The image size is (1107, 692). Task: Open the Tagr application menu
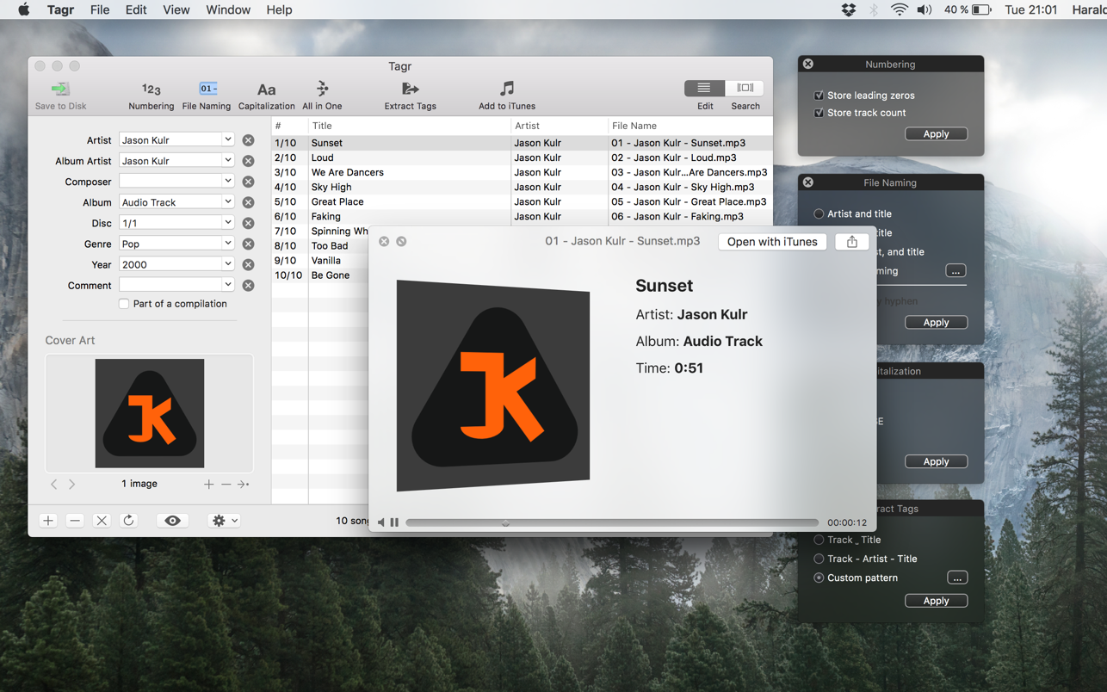coord(60,9)
